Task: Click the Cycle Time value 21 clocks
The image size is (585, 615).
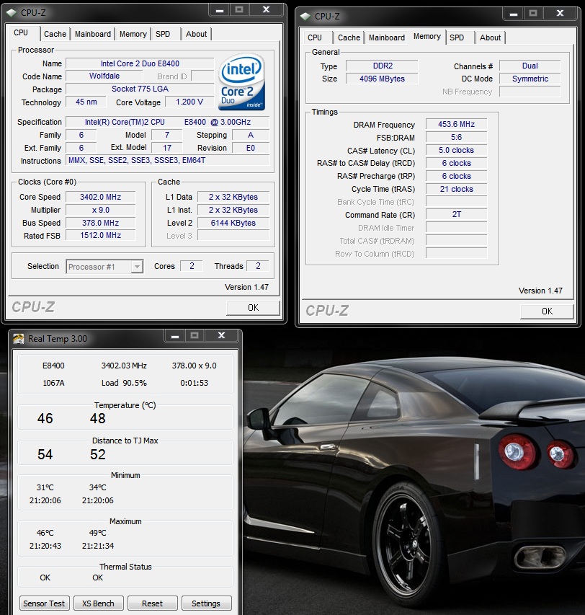Action: pyautogui.click(x=457, y=189)
